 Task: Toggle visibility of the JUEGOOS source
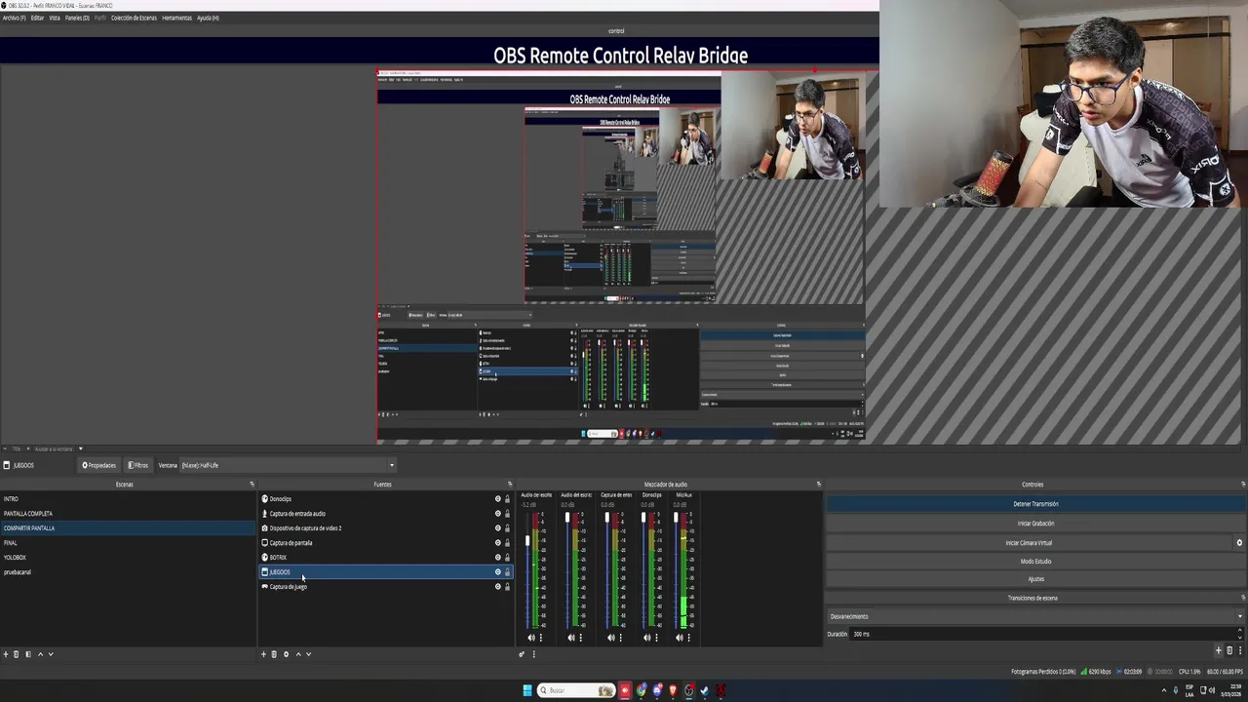pyautogui.click(x=497, y=572)
